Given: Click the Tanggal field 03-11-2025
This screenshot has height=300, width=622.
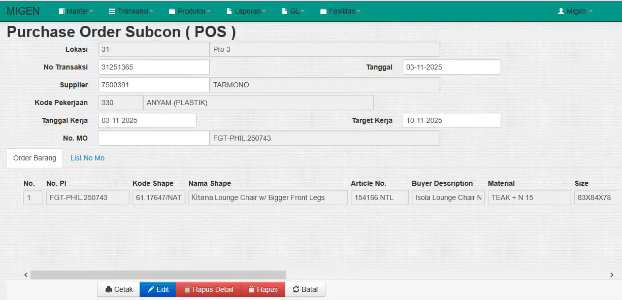Looking at the screenshot, I should [x=452, y=67].
